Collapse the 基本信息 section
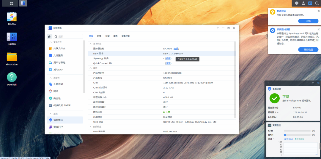The image size is (321, 159). coord(90,44)
